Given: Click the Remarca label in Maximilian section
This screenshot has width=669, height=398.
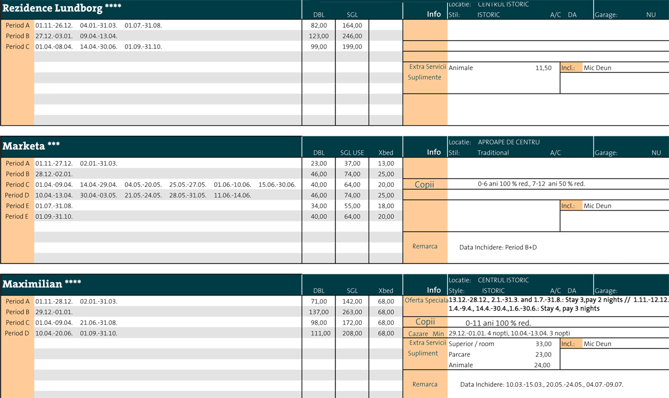Looking at the screenshot, I should tap(425, 384).
